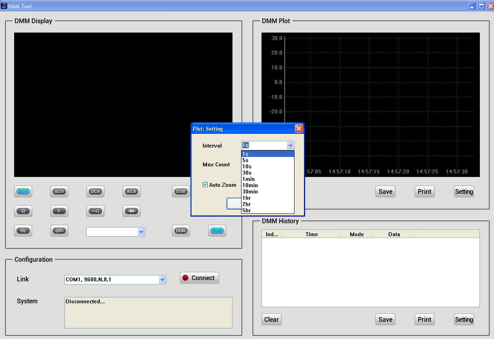Select resistance (Ω) mode

[x=23, y=211]
